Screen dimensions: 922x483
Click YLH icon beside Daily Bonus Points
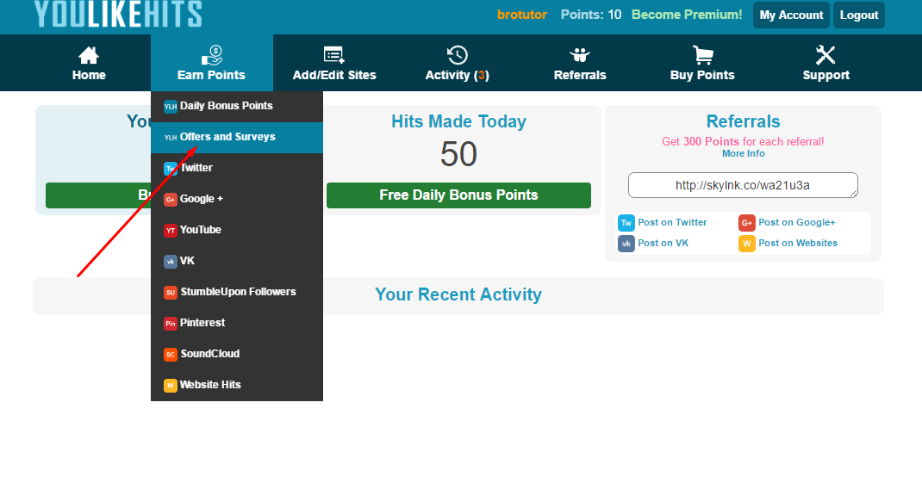point(171,107)
